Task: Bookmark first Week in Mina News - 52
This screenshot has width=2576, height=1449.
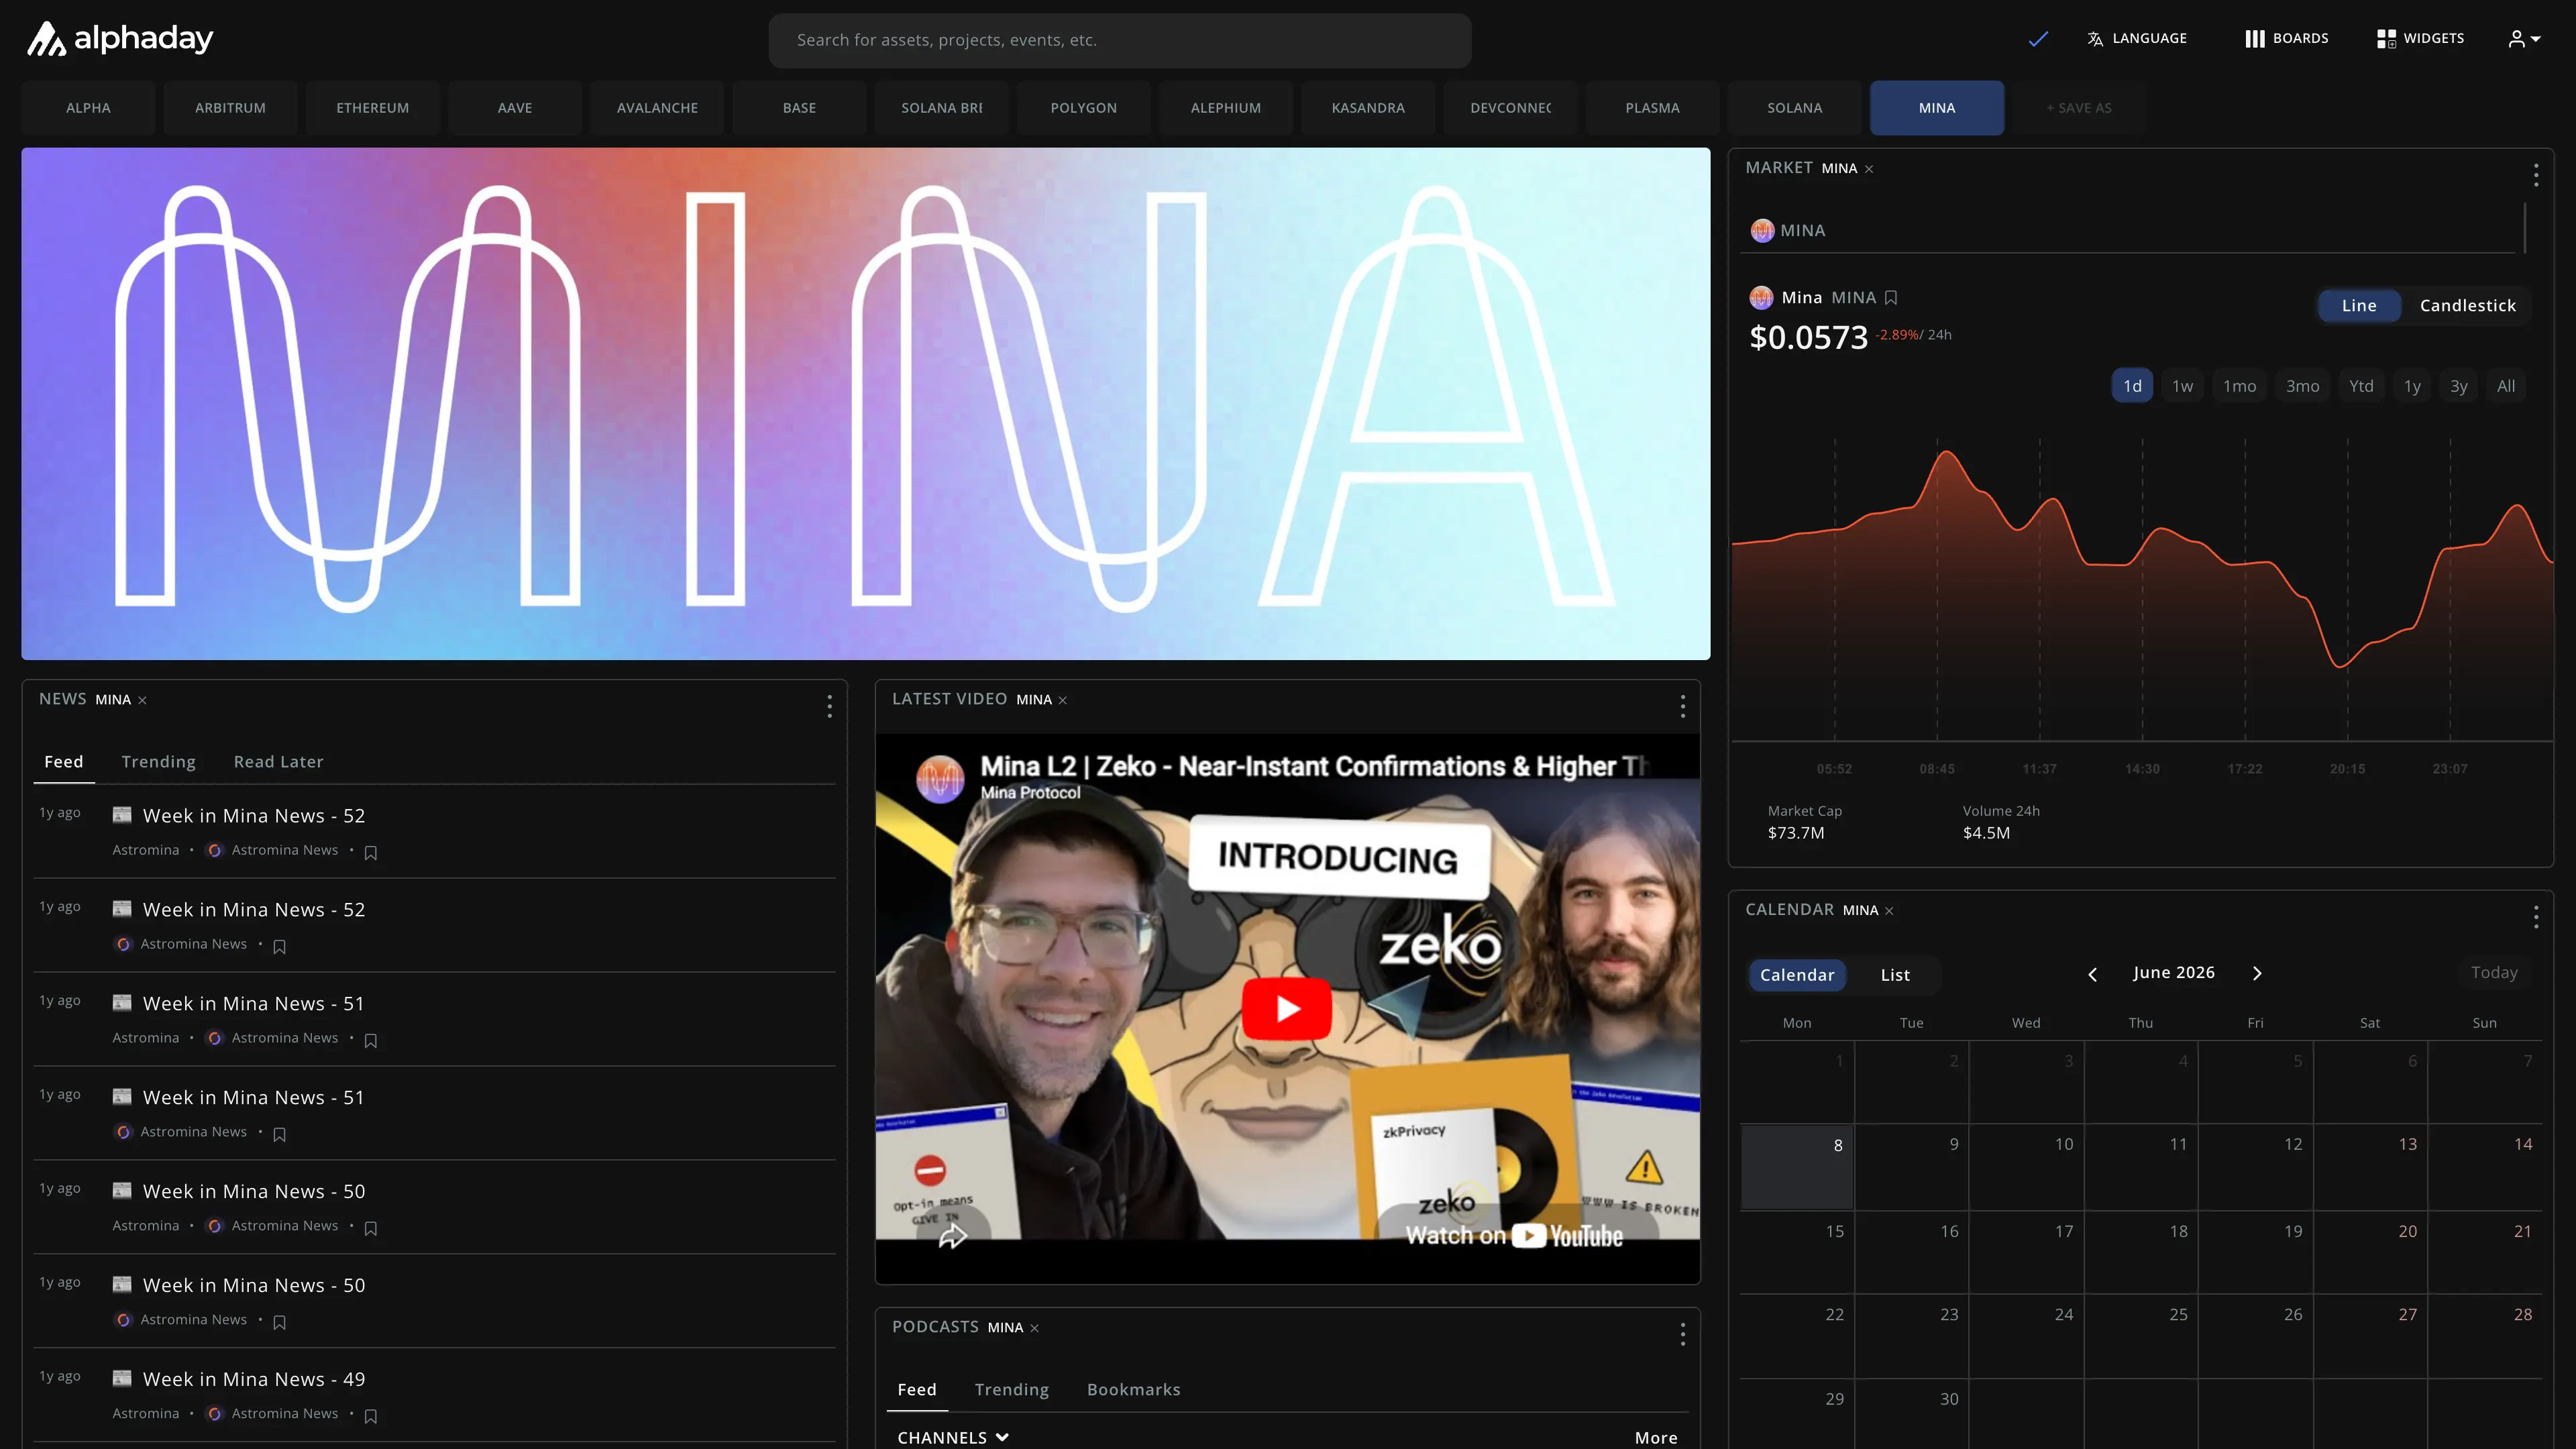Action: 371,852
